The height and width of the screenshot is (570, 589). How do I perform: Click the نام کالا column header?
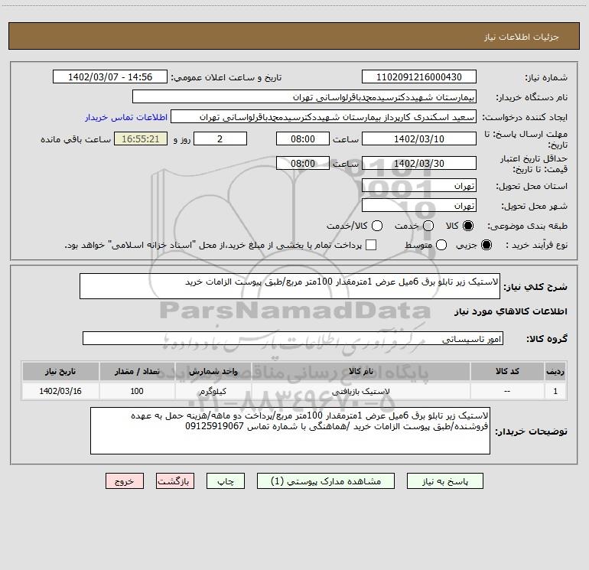pyautogui.click(x=360, y=371)
